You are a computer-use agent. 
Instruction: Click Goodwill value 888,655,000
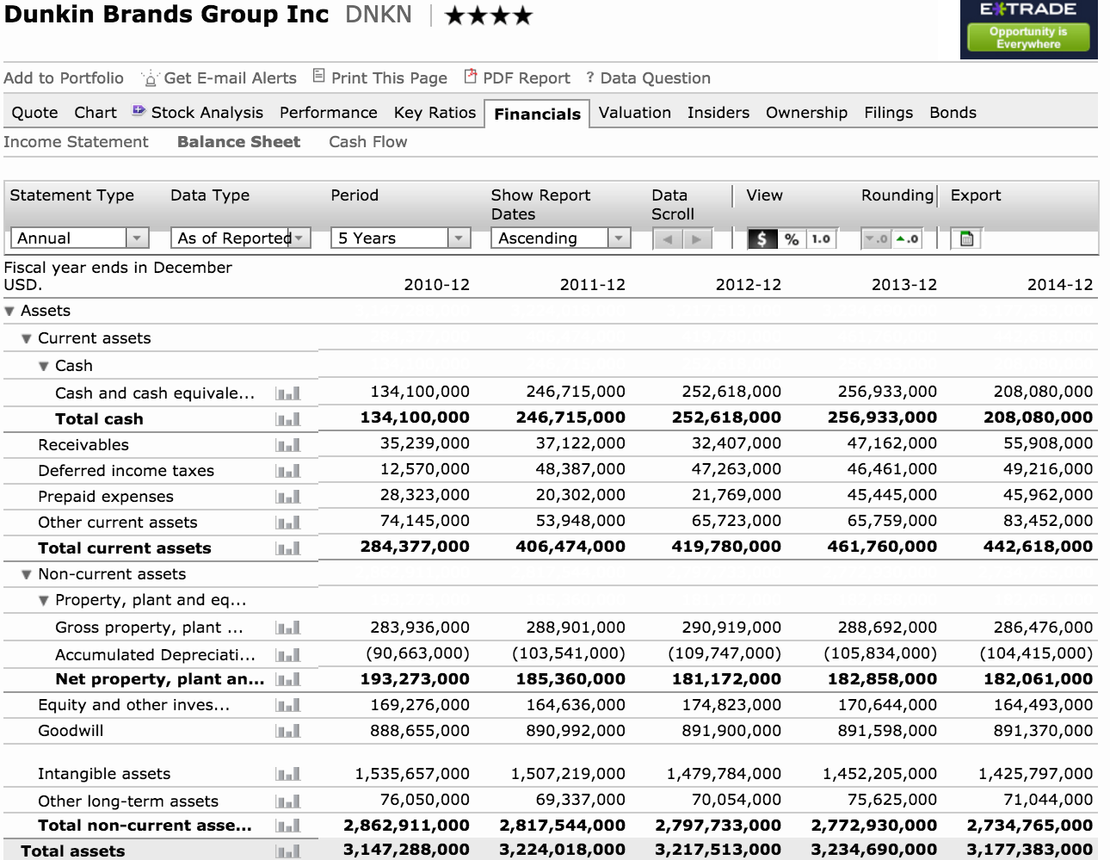click(420, 731)
